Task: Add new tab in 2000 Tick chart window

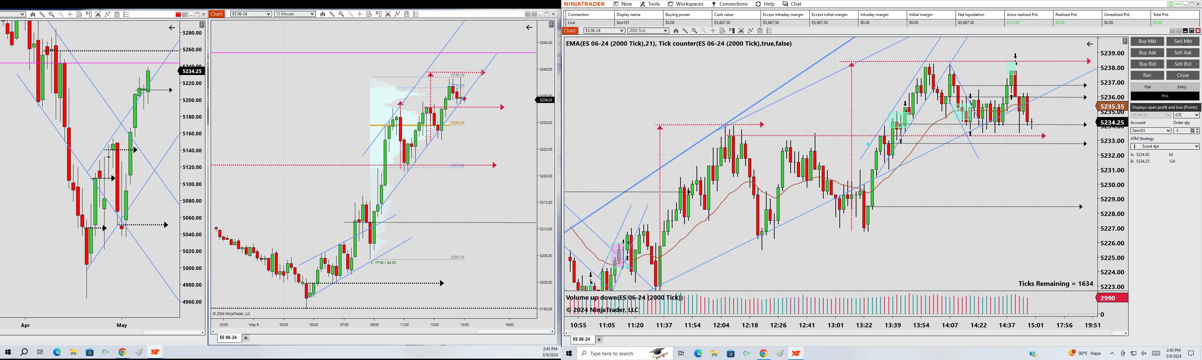Action: pyautogui.click(x=599, y=340)
